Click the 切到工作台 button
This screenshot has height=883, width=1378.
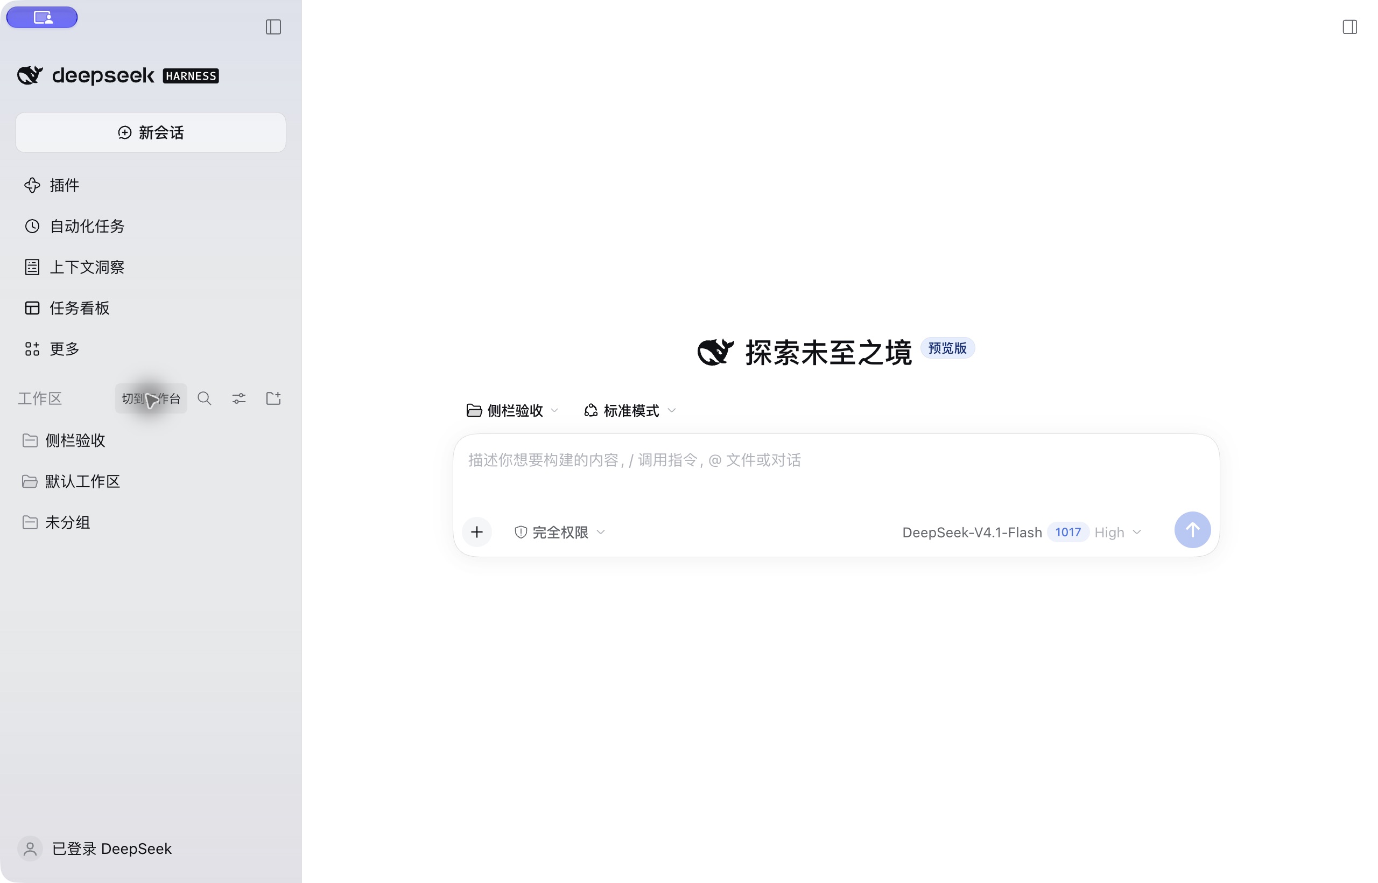(x=151, y=398)
